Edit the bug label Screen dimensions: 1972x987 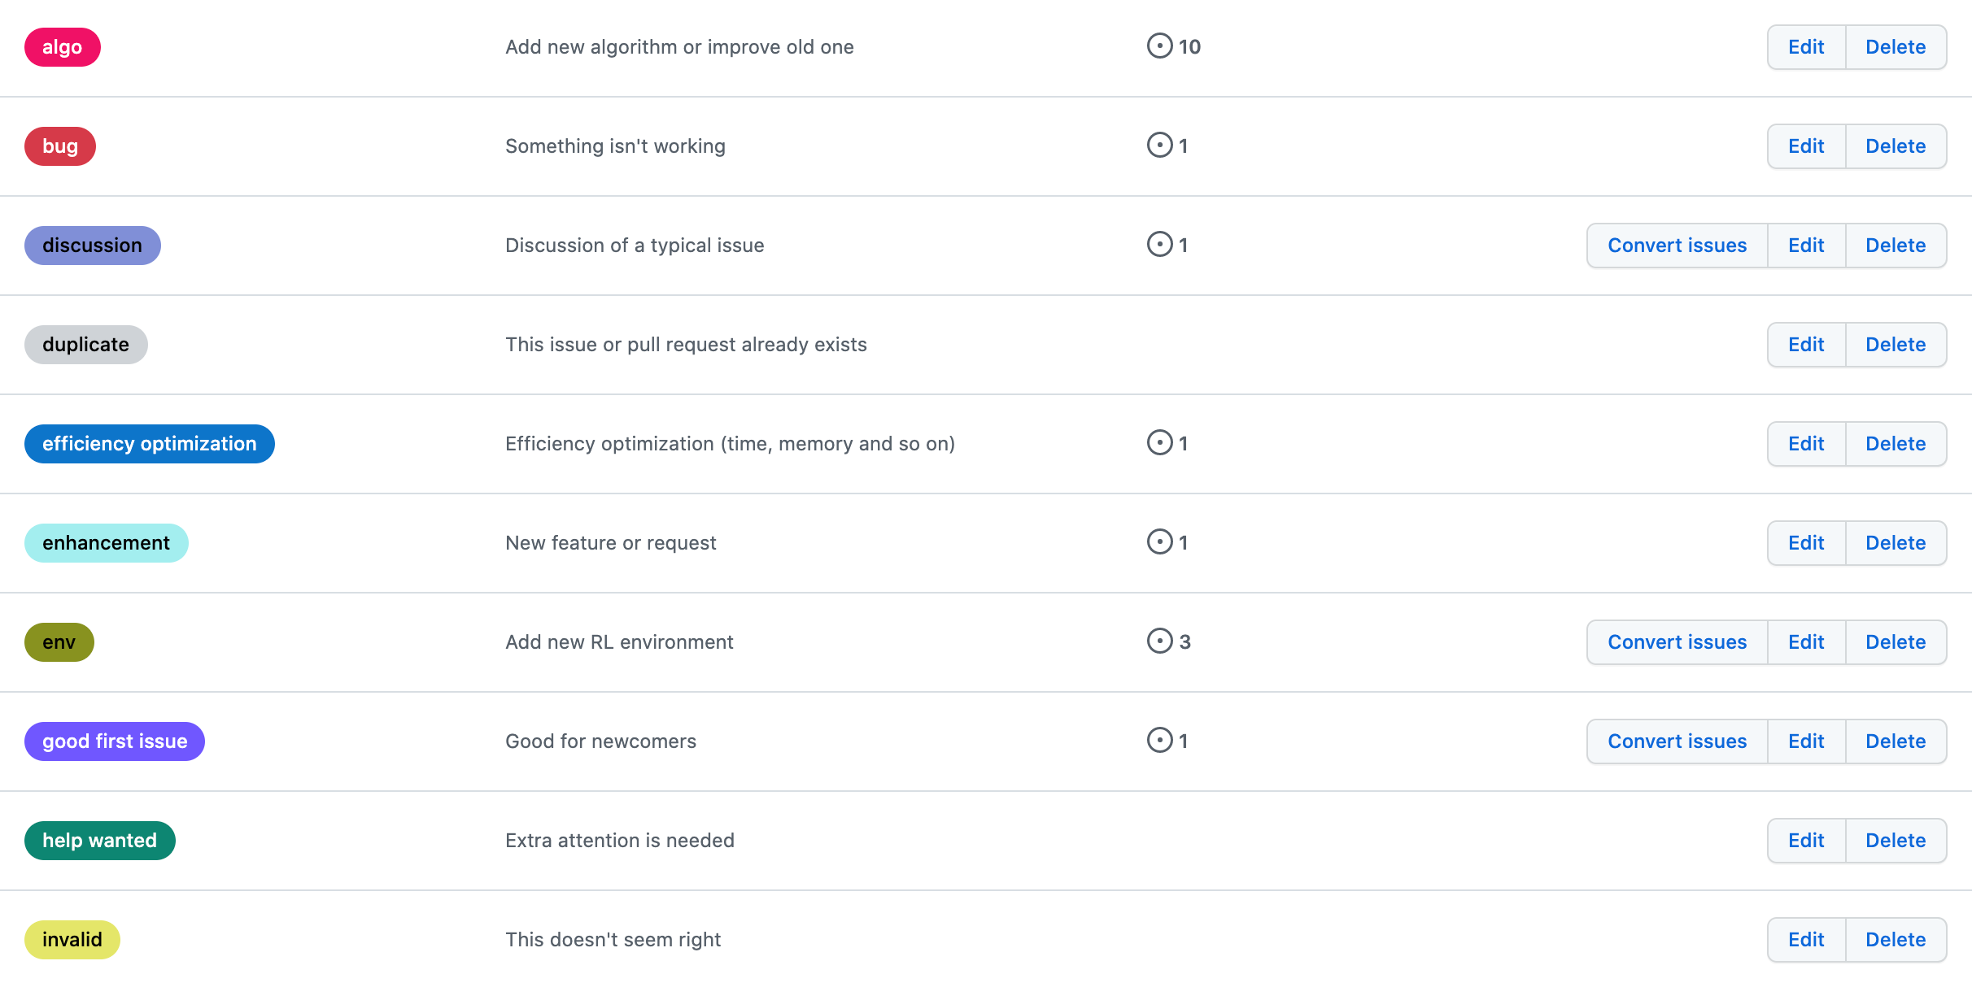[x=1805, y=146]
